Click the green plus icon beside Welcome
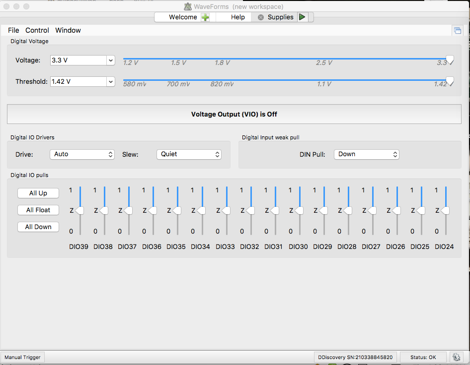 tap(205, 17)
